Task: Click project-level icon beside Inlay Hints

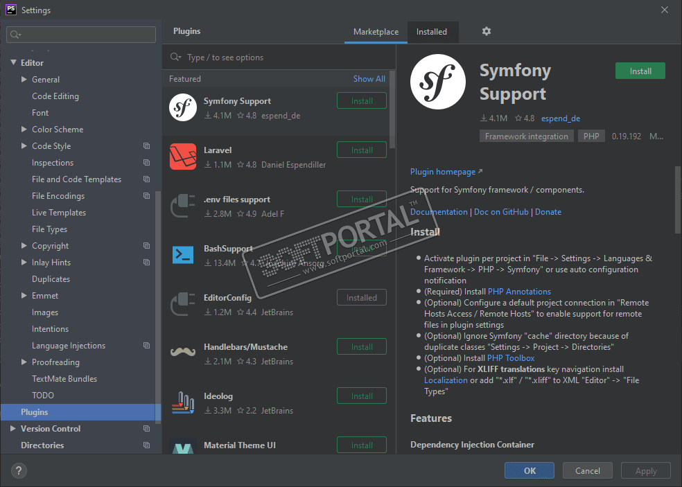Action: pyautogui.click(x=146, y=262)
